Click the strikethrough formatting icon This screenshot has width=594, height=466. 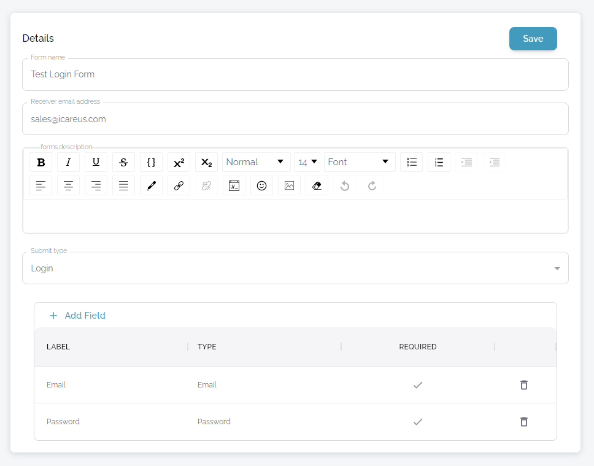point(123,162)
